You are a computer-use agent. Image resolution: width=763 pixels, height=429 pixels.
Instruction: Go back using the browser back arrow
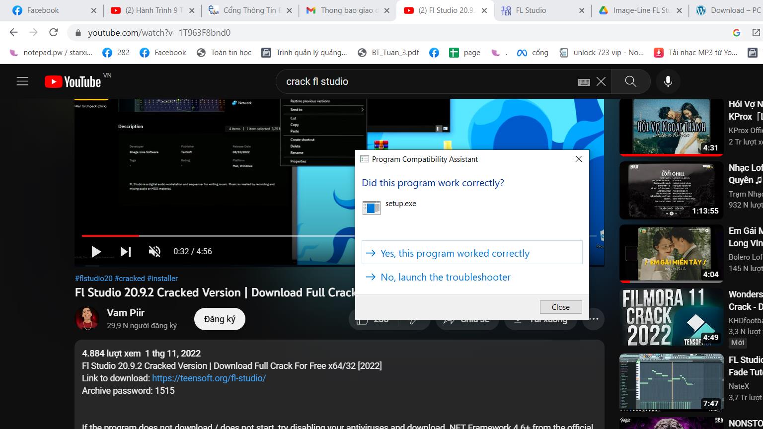[x=13, y=33]
